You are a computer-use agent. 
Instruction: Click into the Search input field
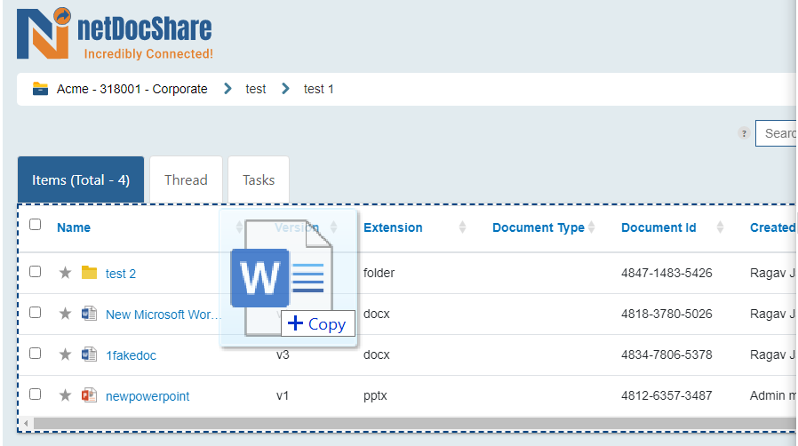pos(776,133)
